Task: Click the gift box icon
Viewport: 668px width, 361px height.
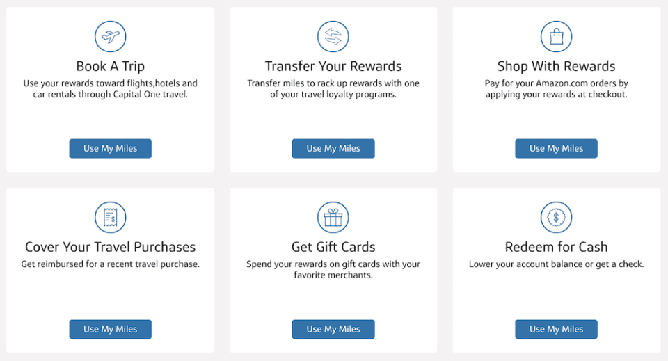Action: [333, 218]
